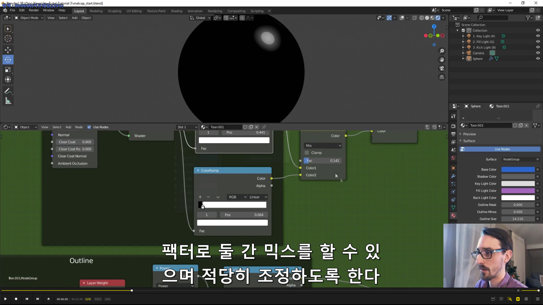The image size is (543, 305).
Task: Hide the Camera with eye icon
Action: (x=538, y=53)
